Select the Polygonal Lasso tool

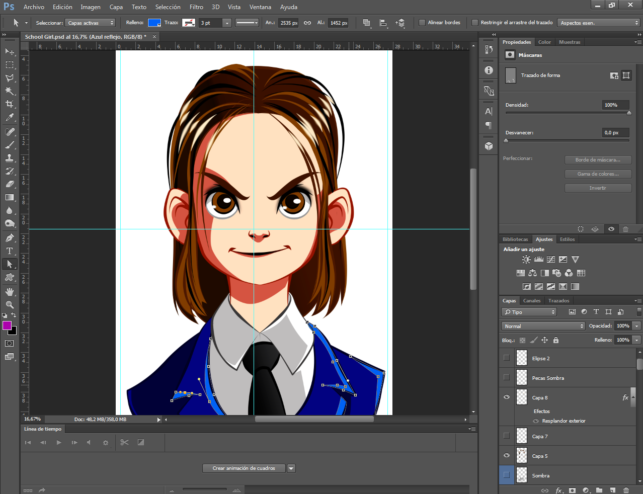click(x=10, y=78)
